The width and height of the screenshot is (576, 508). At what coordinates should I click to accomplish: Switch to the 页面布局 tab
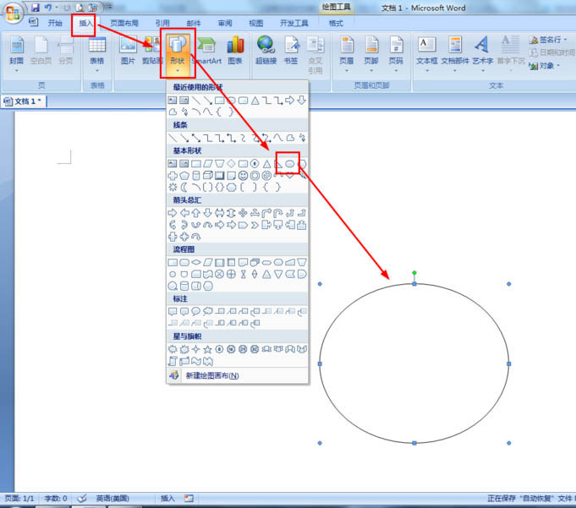[x=124, y=23]
